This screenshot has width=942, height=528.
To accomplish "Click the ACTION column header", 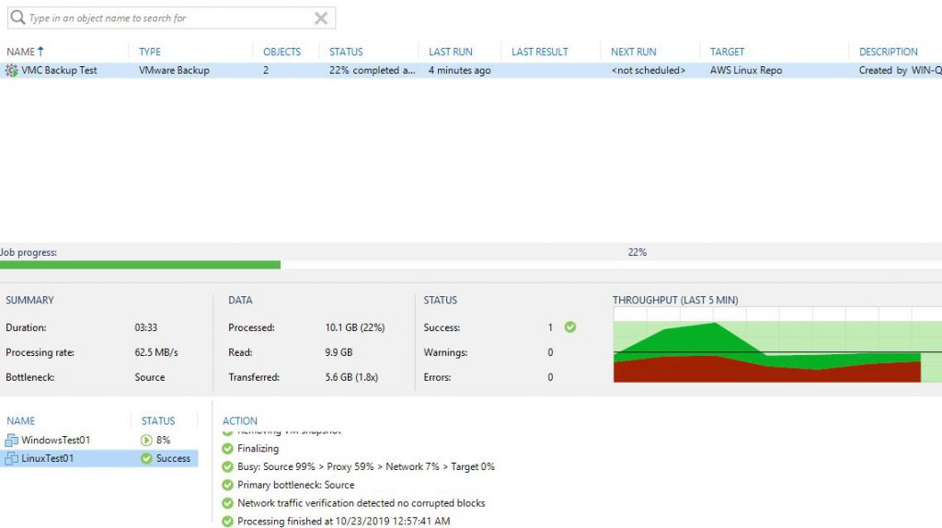I will (x=240, y=421).
